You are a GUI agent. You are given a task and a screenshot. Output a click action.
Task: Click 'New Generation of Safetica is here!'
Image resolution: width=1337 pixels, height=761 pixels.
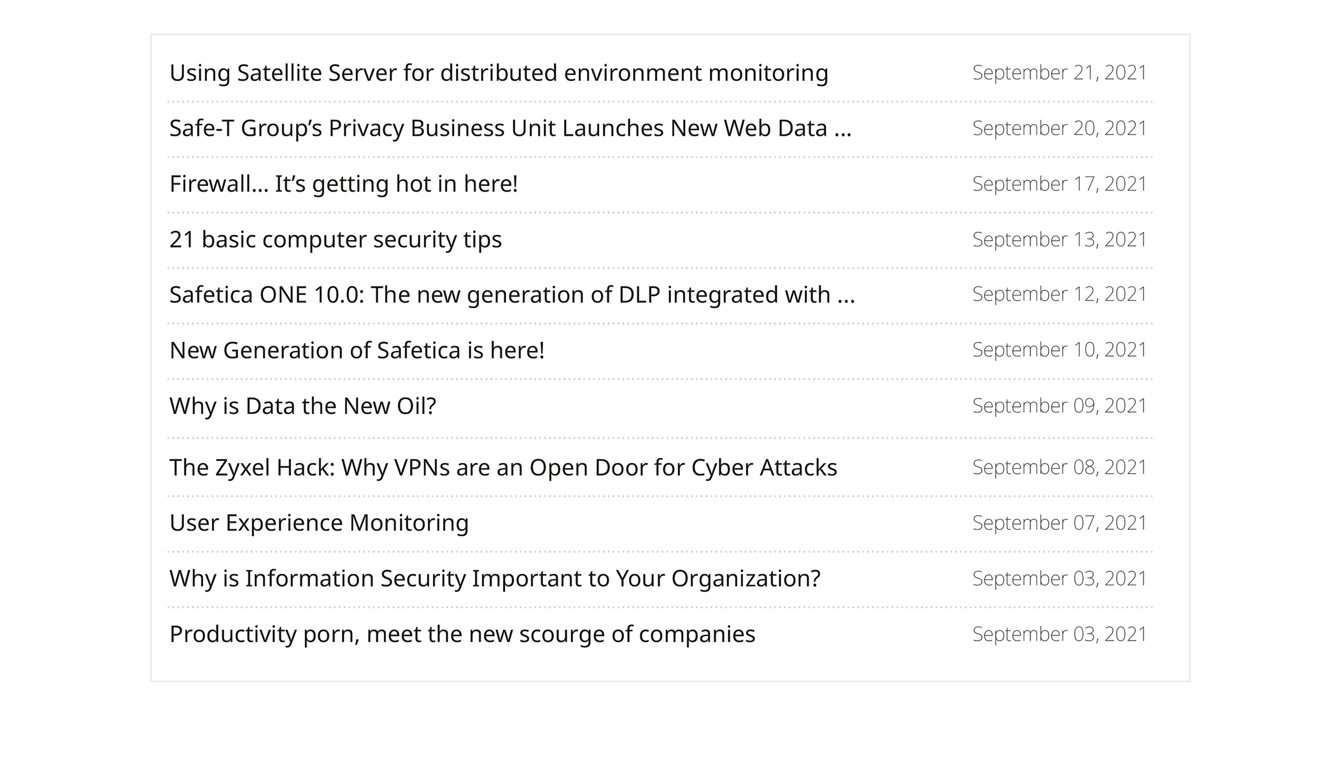pyautogui.click(x=357, y=350)
